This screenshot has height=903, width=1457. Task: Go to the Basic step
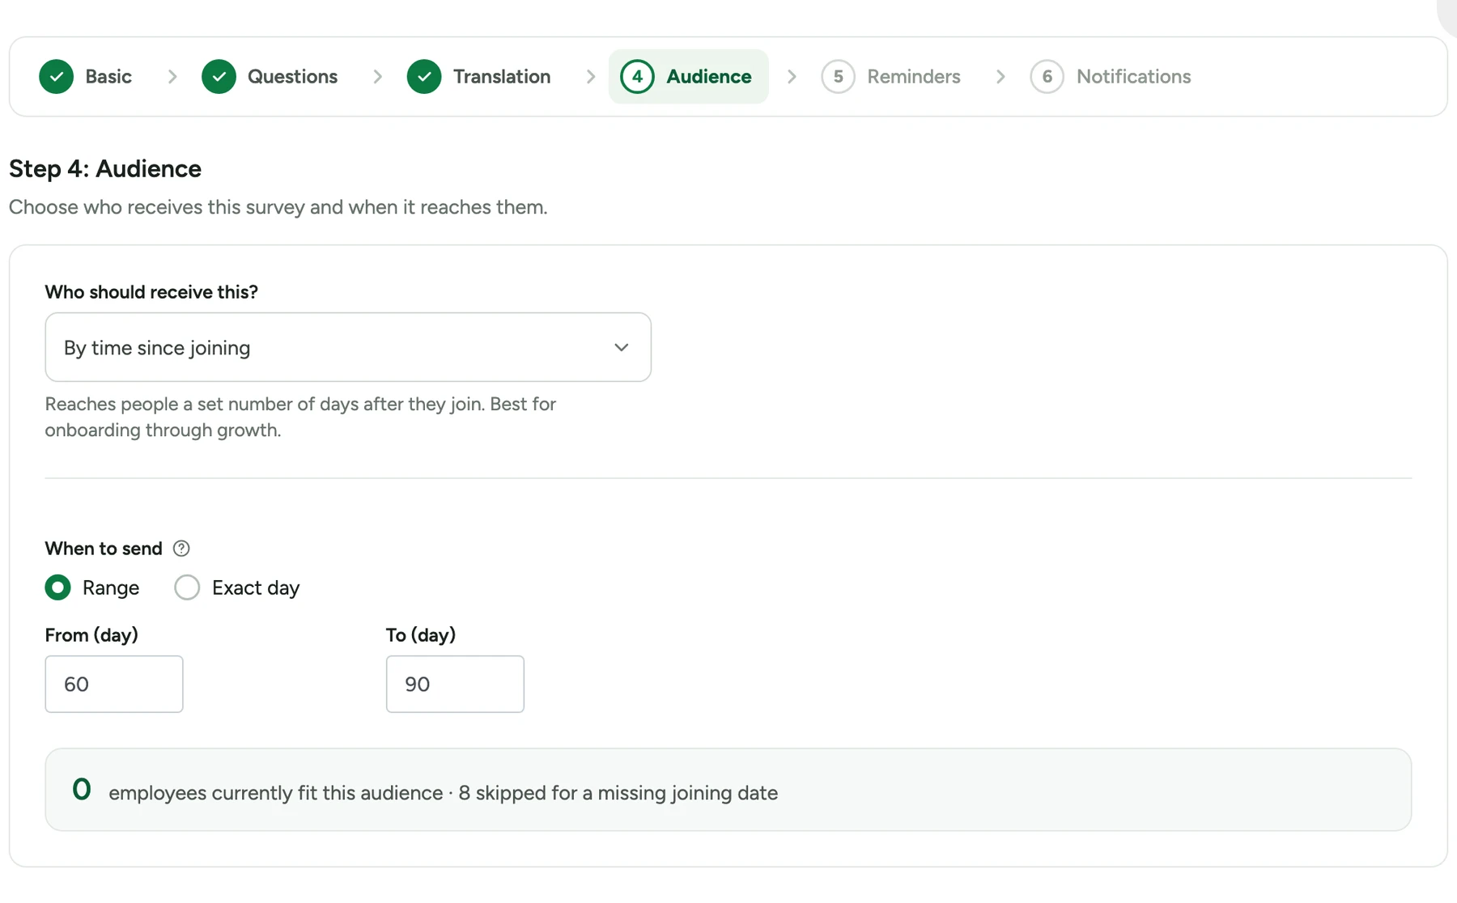pyautogui.click(x=85, y=77)
